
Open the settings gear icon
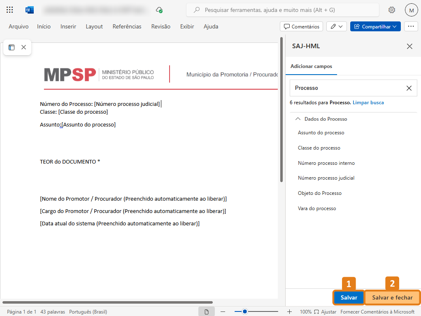tap(392, 10)
